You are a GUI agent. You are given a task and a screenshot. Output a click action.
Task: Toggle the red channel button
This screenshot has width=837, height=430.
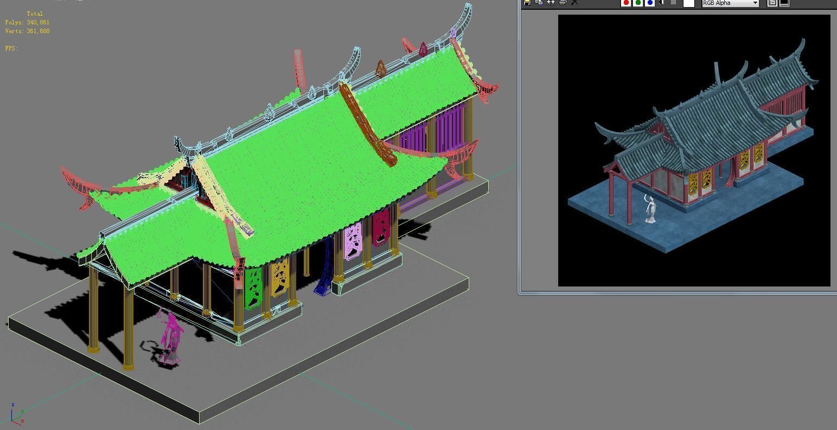(x=627, y=3)
